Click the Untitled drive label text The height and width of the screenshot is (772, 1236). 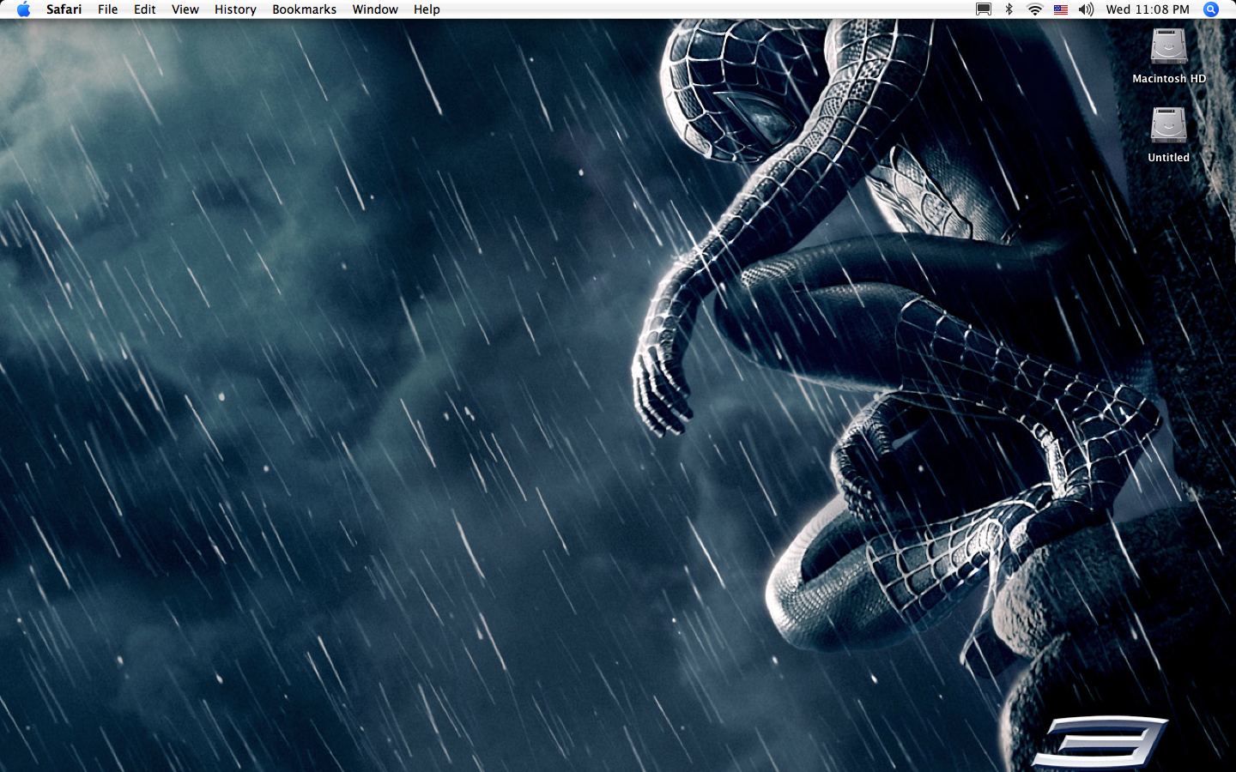click(x=1169, y=157)
